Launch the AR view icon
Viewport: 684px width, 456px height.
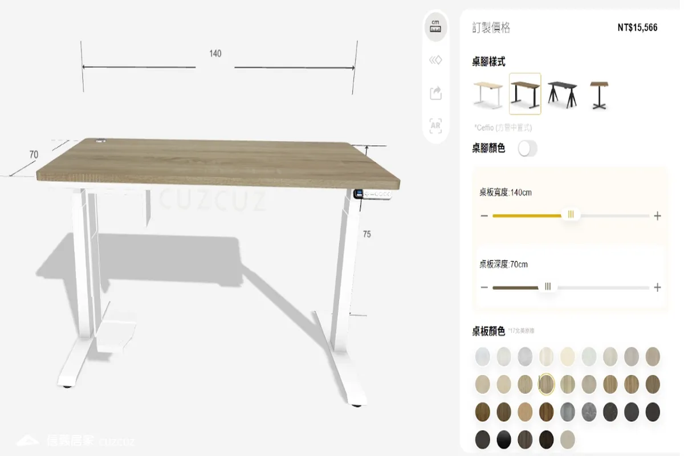pos(436,125)
